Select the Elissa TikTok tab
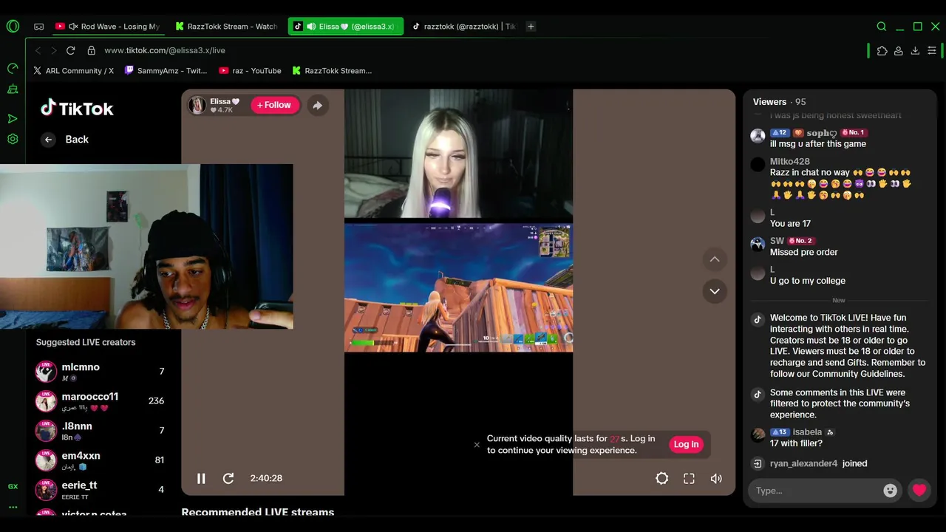946x532 pixels. click(345, 27)
